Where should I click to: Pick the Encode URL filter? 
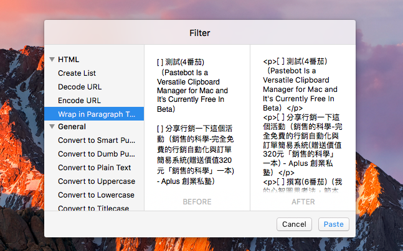pyautogui.click(x=80, y=100)
